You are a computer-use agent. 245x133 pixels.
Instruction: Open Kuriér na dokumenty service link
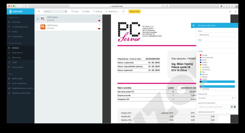20,83
